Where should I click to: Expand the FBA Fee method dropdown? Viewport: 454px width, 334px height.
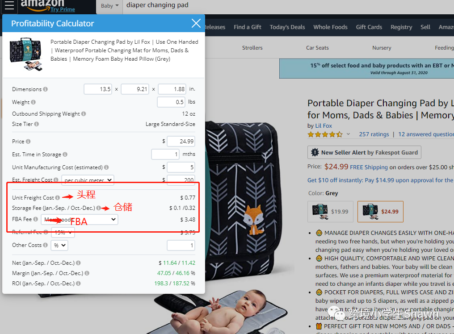point(80,219)
